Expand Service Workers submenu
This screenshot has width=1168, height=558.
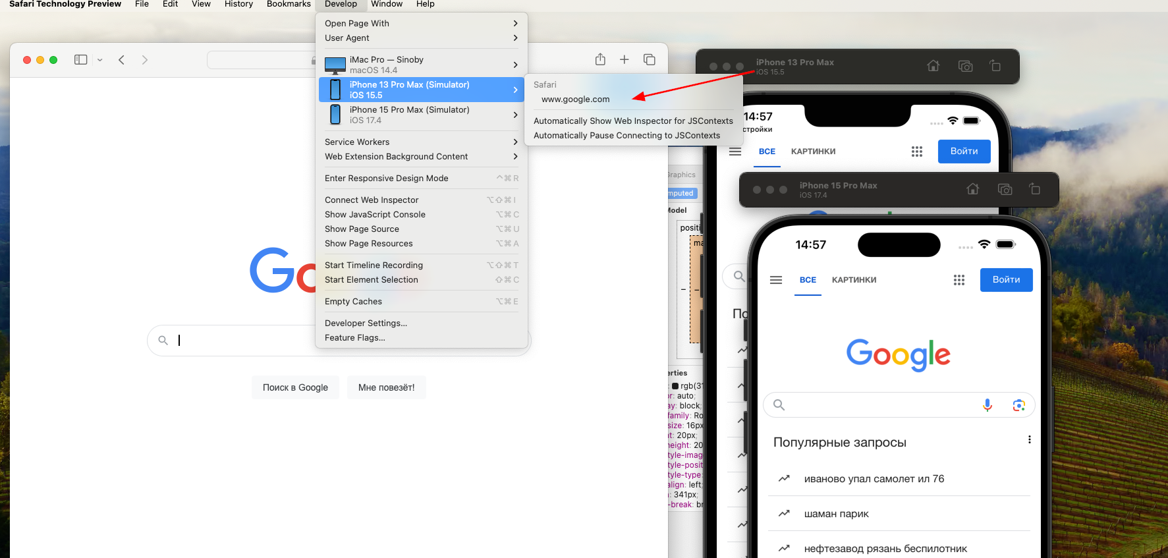[422, 142]
